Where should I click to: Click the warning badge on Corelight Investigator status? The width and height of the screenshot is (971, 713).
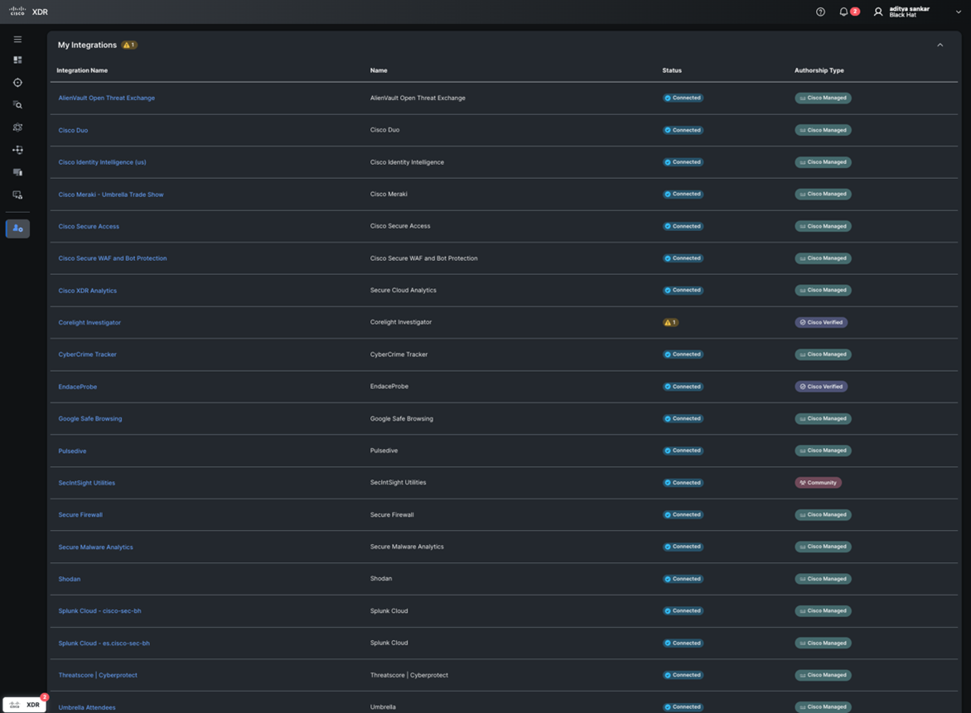coord(670,322)
